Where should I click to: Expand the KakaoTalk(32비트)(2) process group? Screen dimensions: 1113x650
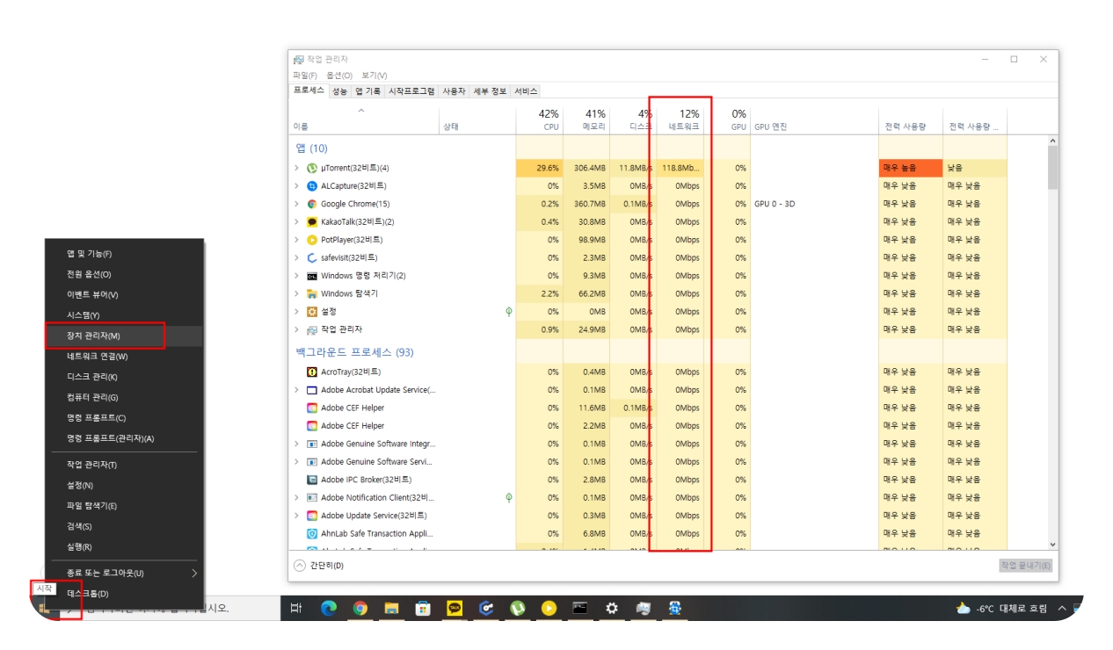click(297, 222)
